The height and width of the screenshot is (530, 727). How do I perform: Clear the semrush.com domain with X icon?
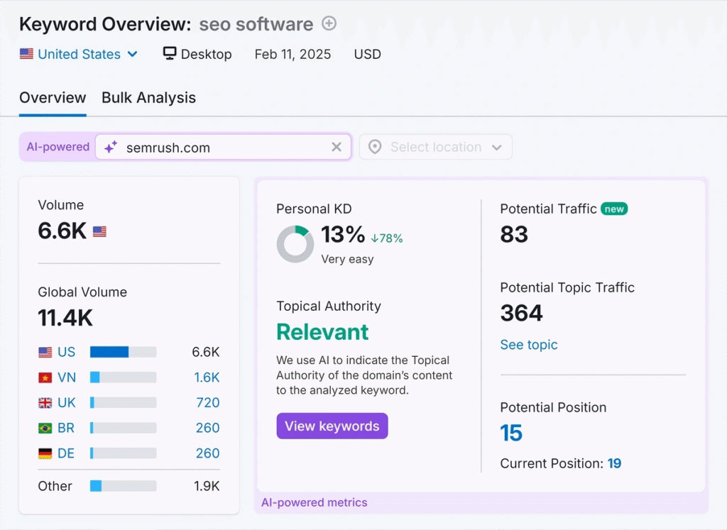tap(337, 147)
